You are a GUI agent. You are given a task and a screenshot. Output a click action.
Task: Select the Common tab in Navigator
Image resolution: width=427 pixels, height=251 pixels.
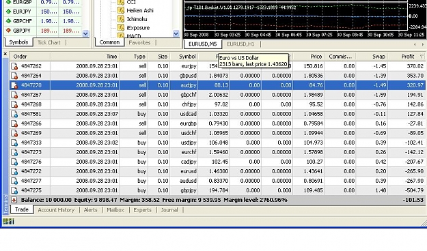click(x=109, y=42)
